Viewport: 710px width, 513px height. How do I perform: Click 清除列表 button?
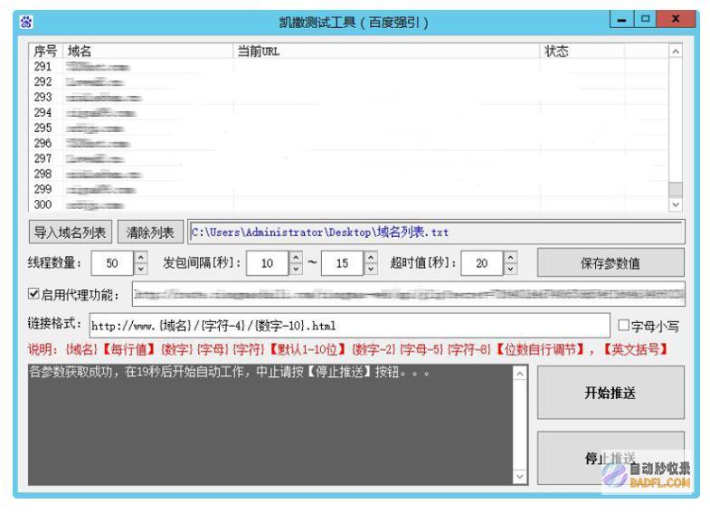[150, 233]
